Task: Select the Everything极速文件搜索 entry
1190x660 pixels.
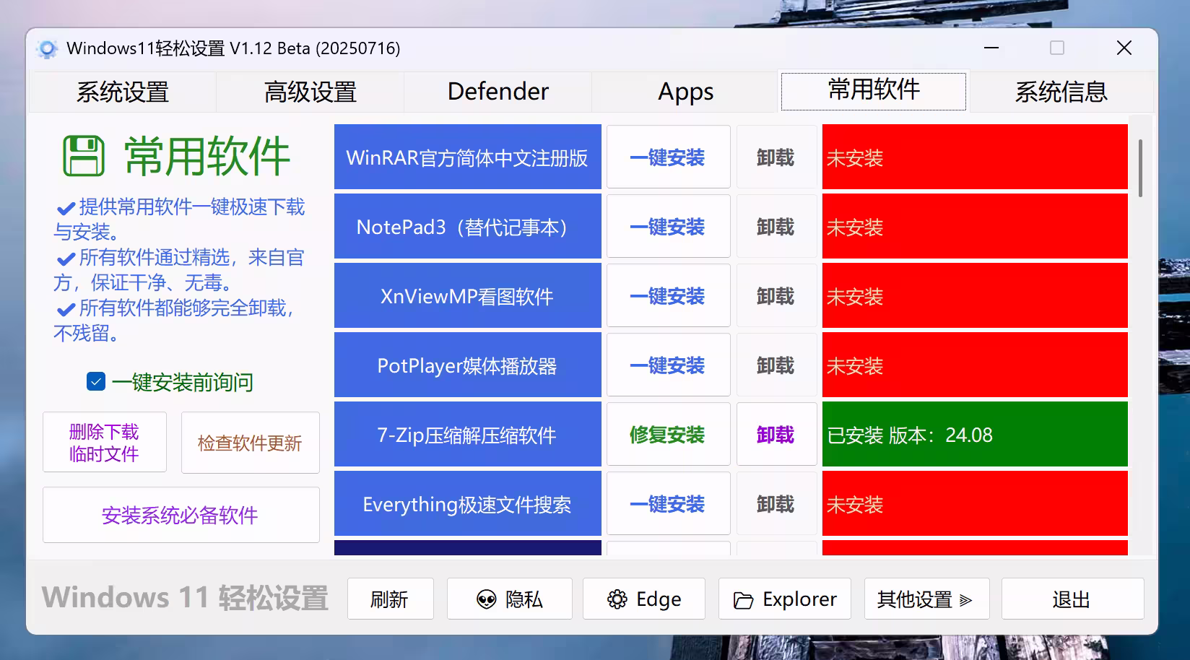Action: [x=468, y=504]
